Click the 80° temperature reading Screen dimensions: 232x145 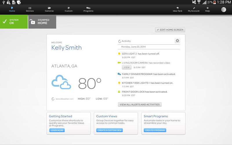[90, 84]
